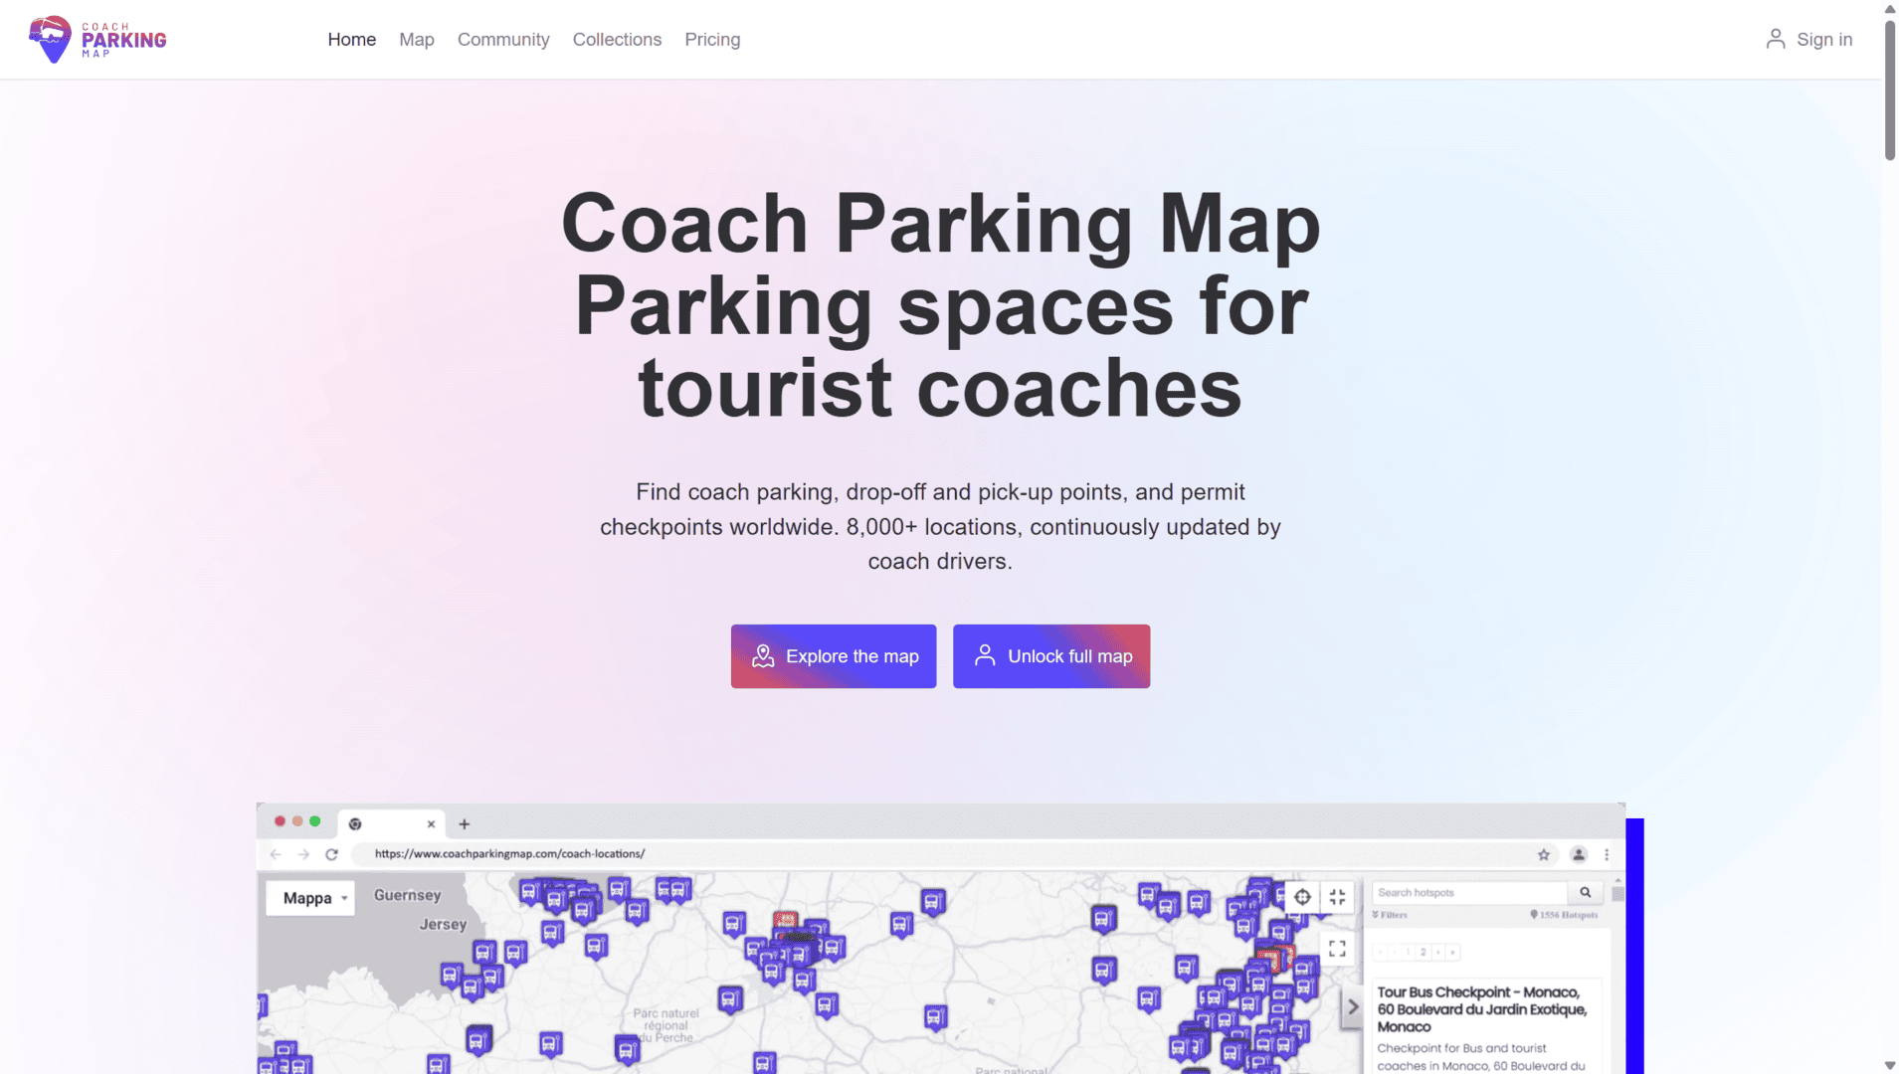Click the bookmark star in the address bar

pos(1543,854)
